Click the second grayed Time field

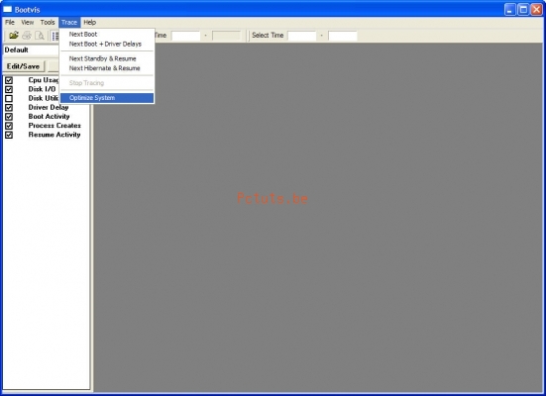point(226,36)
